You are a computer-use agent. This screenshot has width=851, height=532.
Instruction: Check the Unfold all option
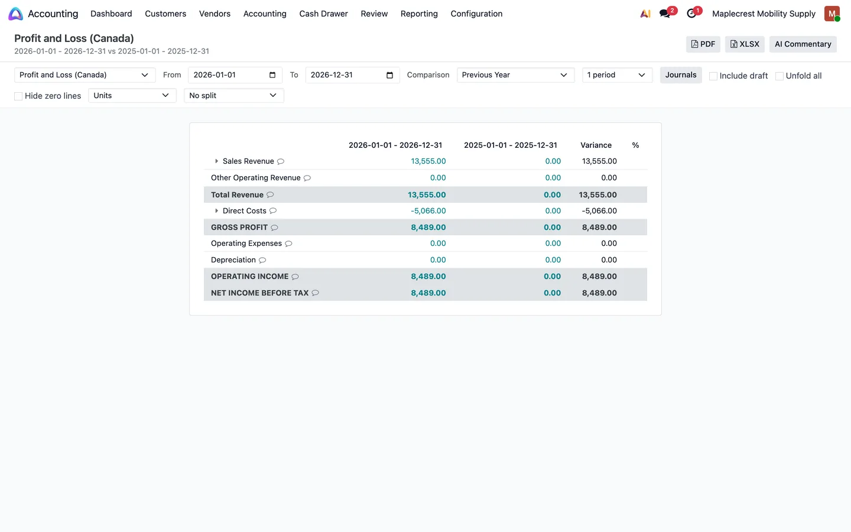pyautogui.click(x=779, y=76)
